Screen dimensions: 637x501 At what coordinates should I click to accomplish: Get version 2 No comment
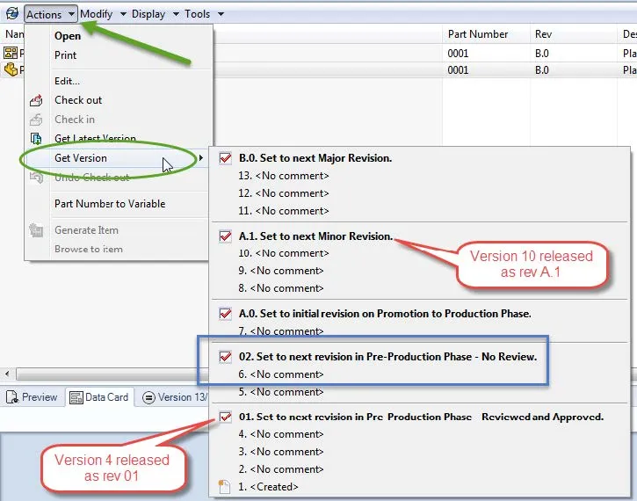click(280, 468)
